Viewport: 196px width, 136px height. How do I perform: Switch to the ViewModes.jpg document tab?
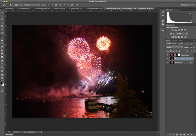(x=25, y=9)
